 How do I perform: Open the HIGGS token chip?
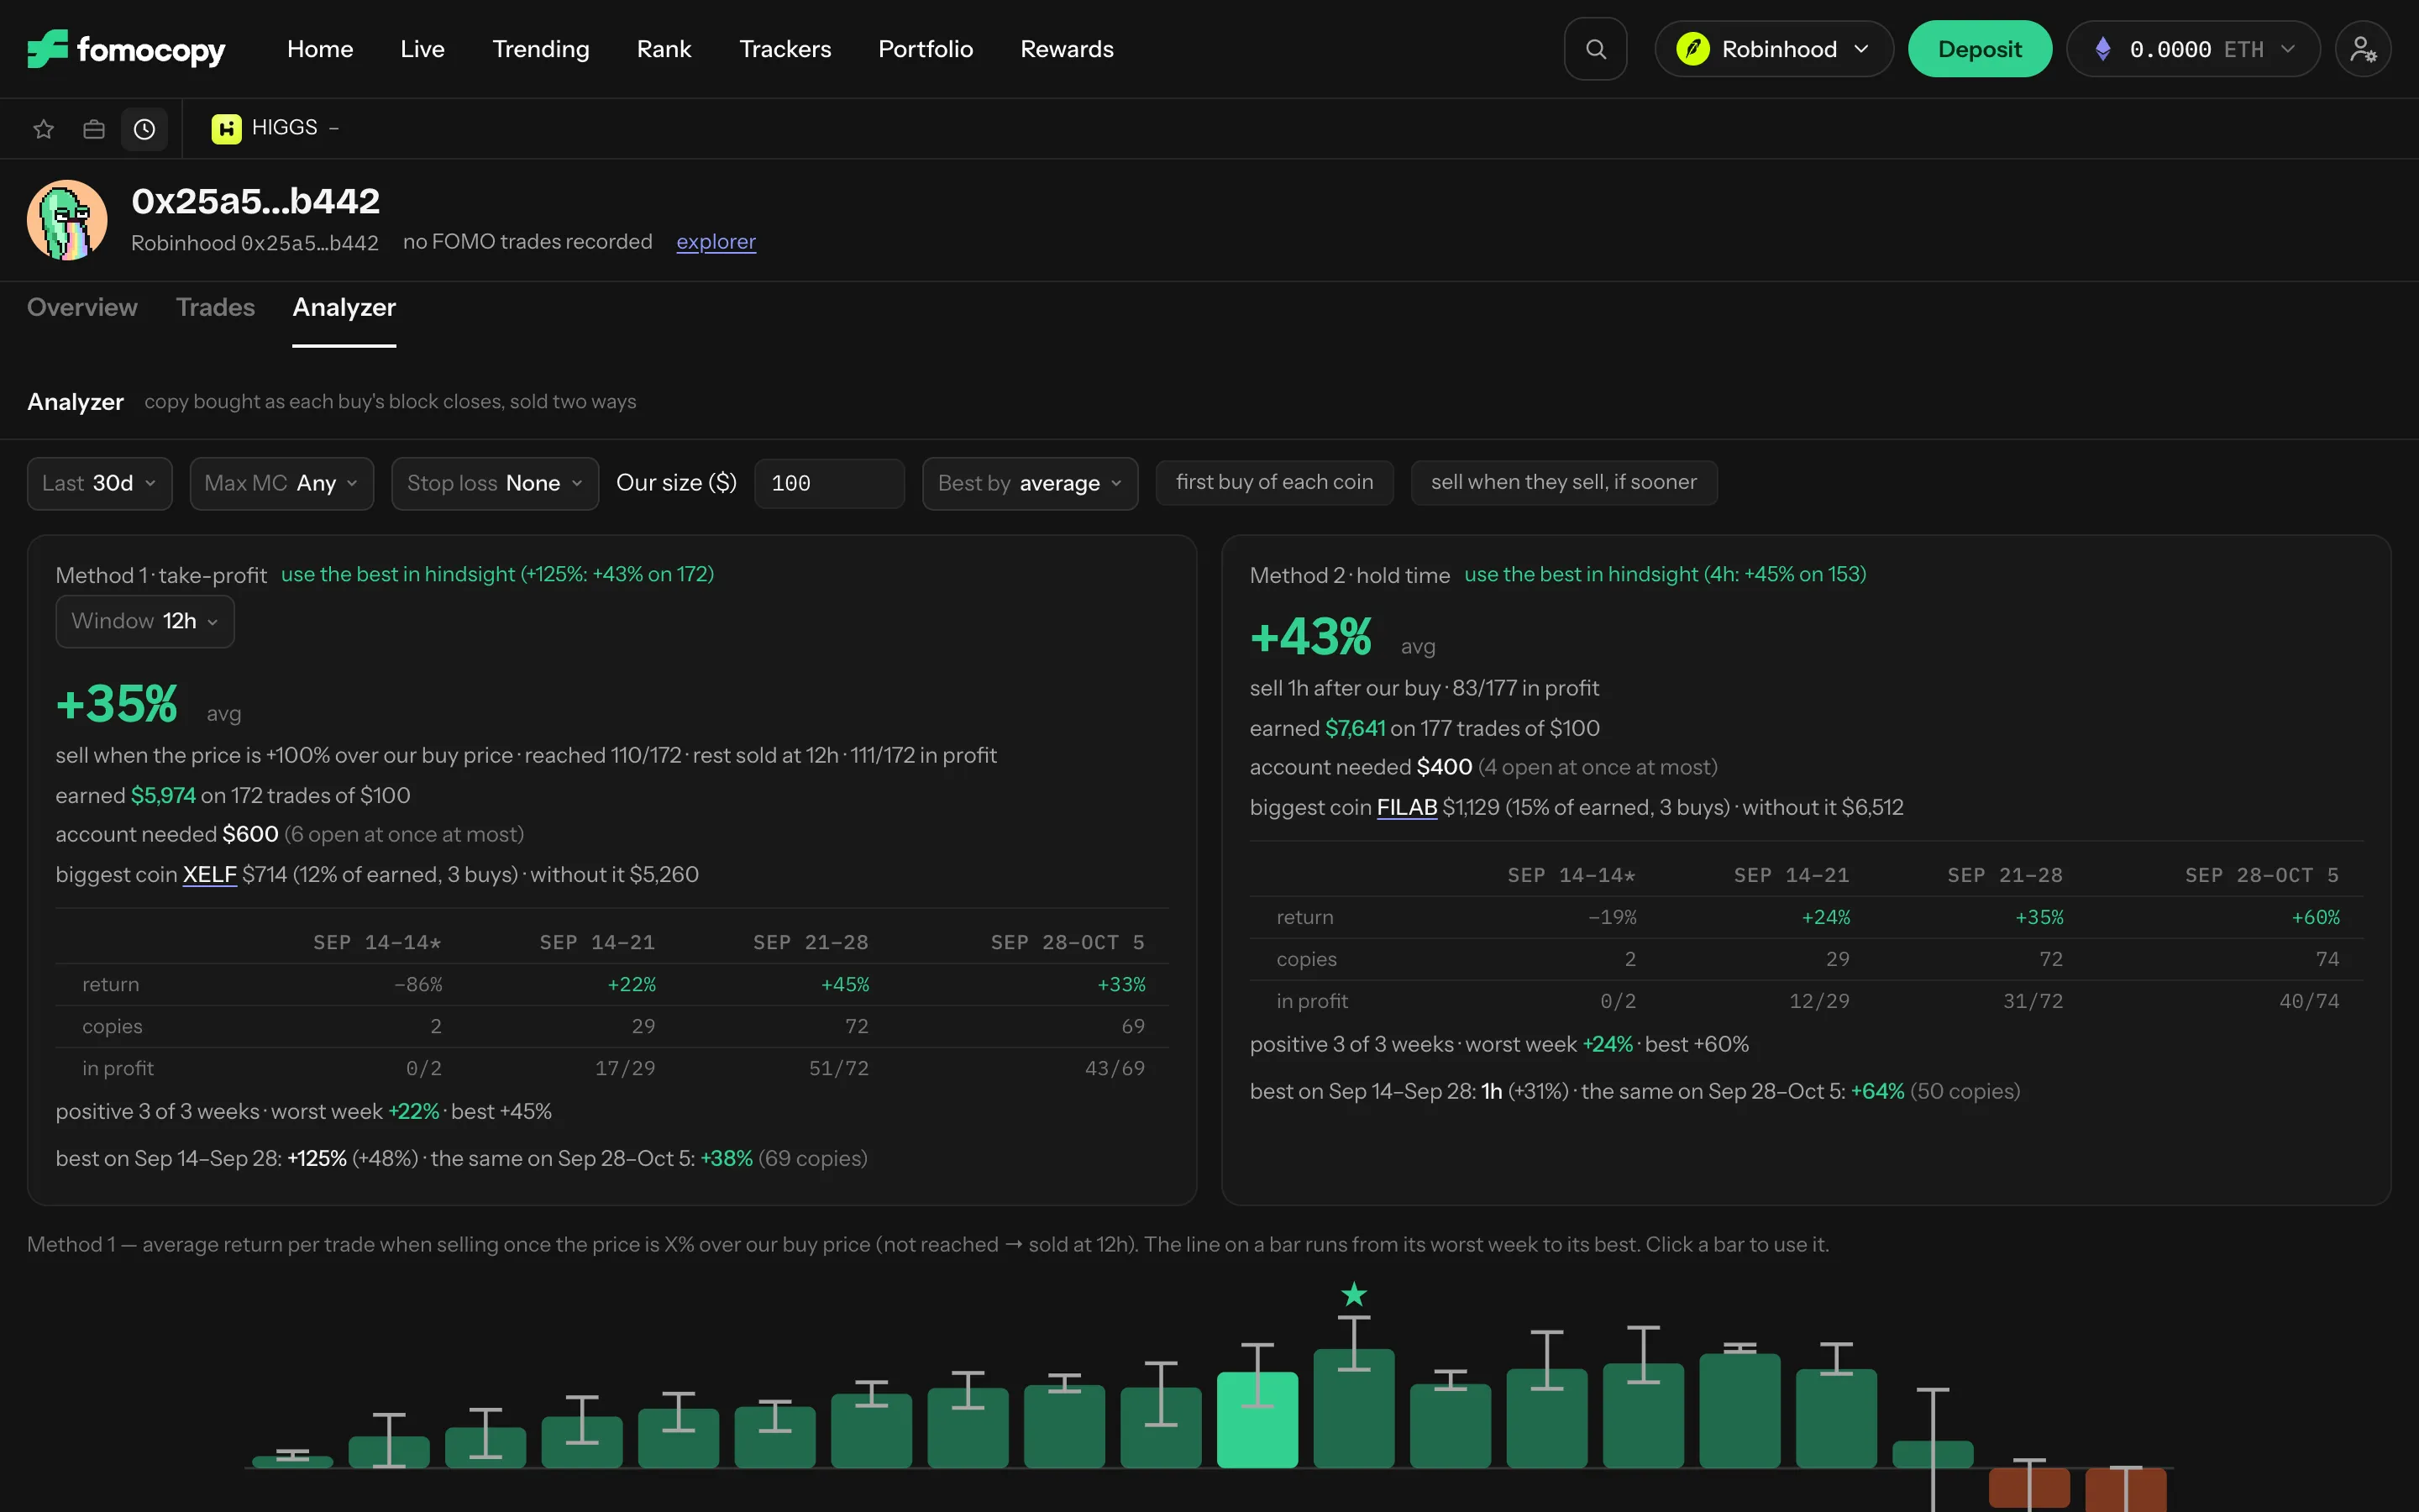275,128
